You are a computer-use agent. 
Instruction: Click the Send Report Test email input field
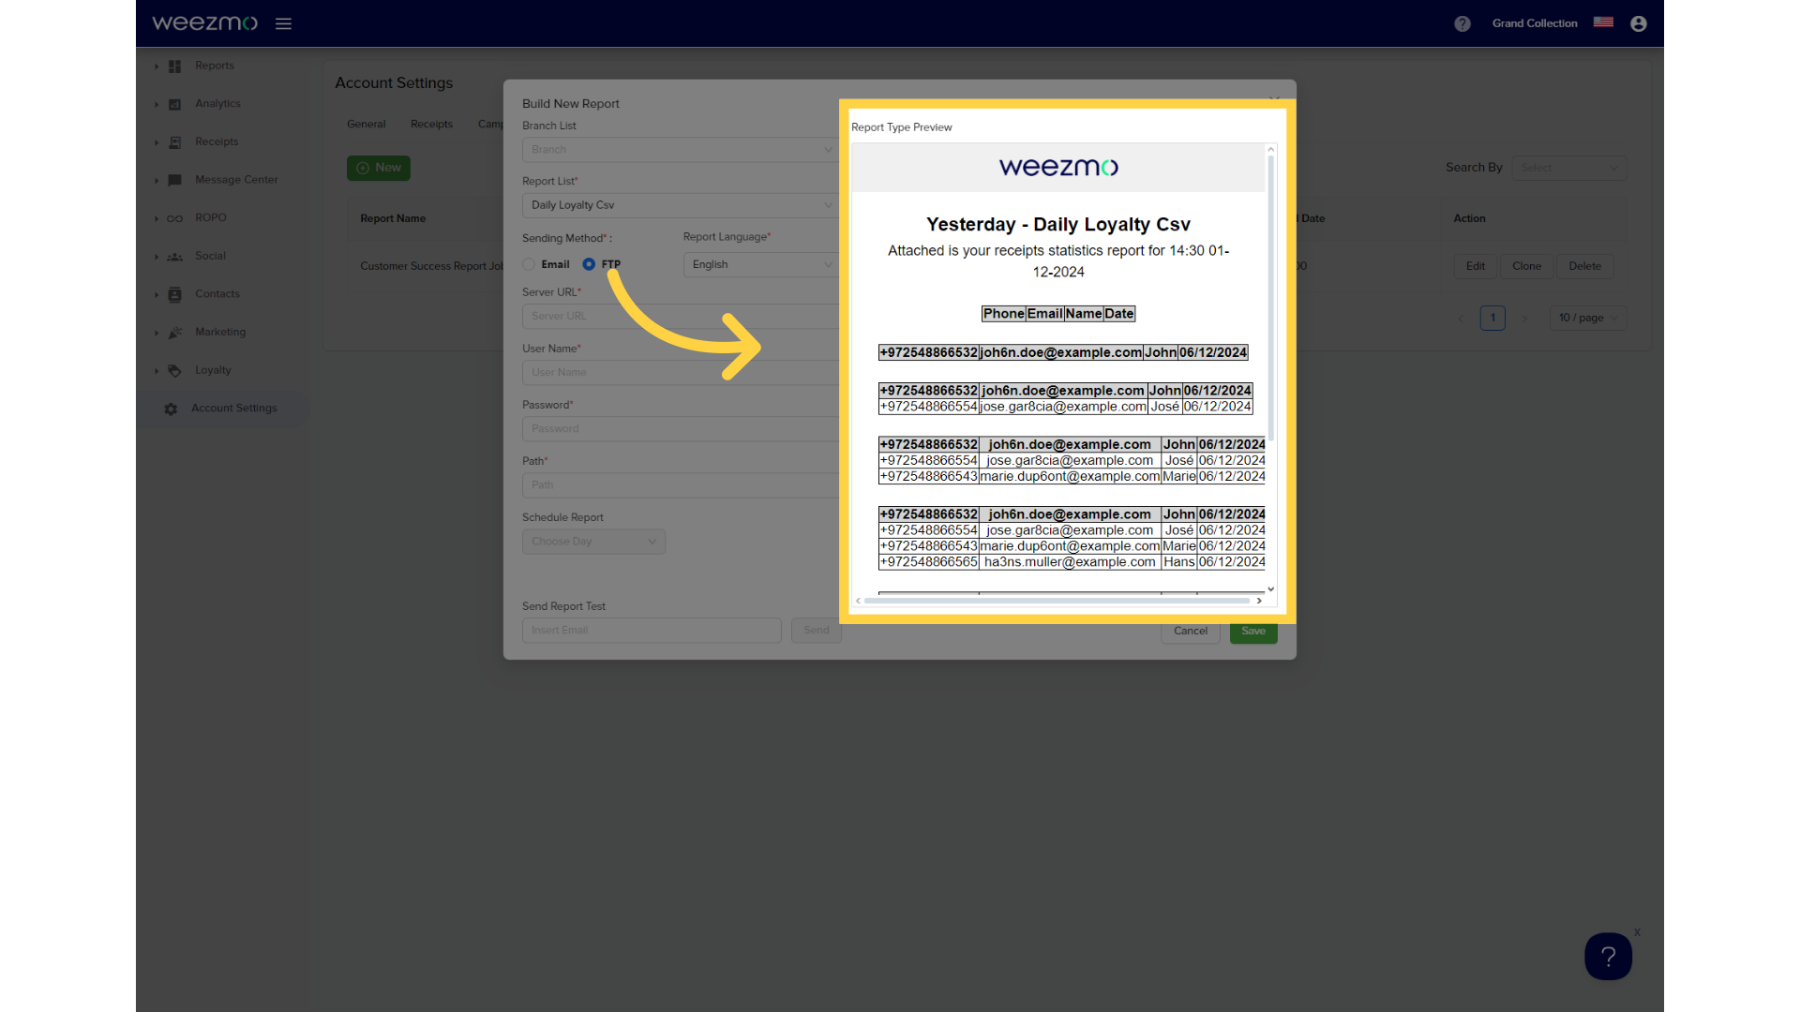[649, 631]
